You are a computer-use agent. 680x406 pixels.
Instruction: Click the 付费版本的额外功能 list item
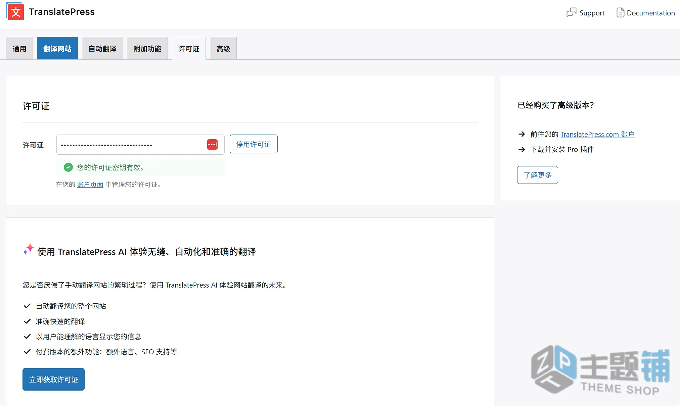(109, 352)
